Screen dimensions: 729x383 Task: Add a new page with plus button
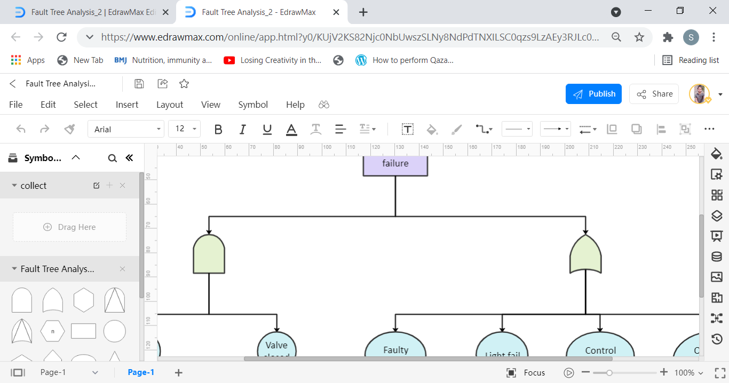[x=179, y=373]
